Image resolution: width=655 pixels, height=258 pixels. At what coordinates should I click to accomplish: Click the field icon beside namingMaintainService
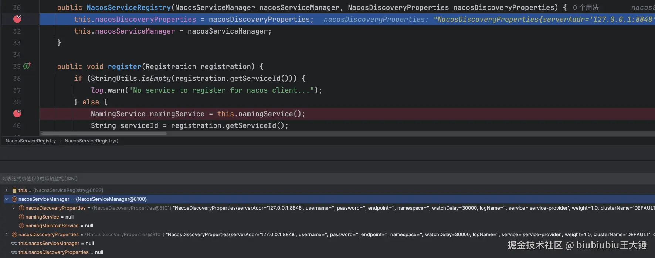click(21, 226)
